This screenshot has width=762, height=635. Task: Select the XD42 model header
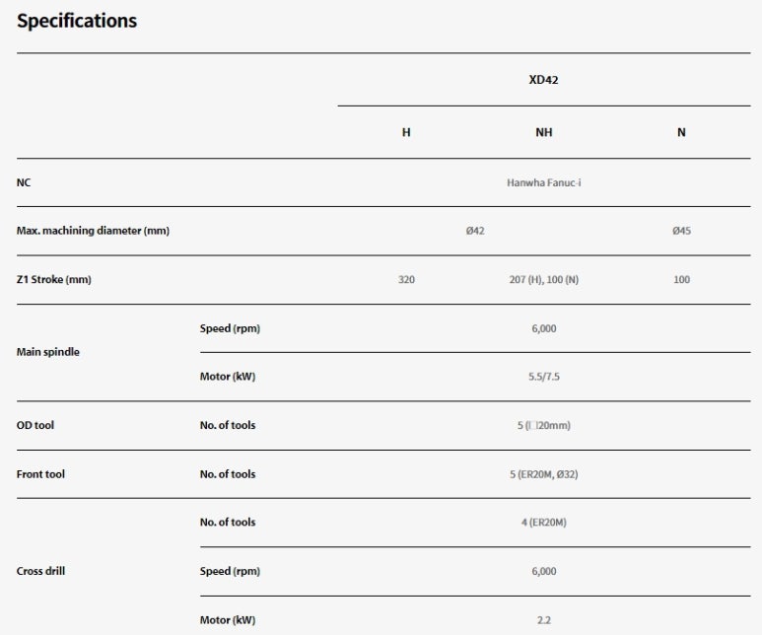(543, 80)
